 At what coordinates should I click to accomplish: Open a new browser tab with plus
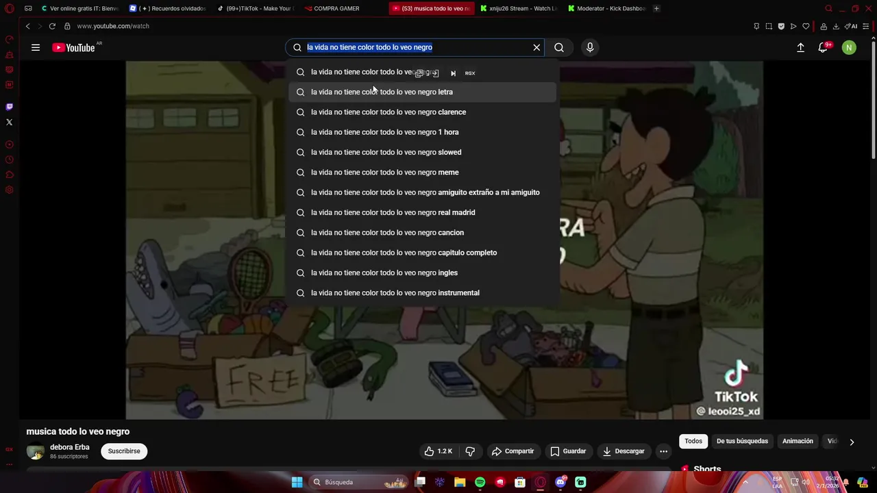tap(656, 8)
